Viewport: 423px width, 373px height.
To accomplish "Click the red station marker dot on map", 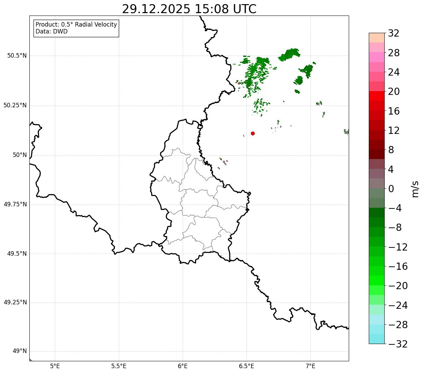I will pos(253,133).
